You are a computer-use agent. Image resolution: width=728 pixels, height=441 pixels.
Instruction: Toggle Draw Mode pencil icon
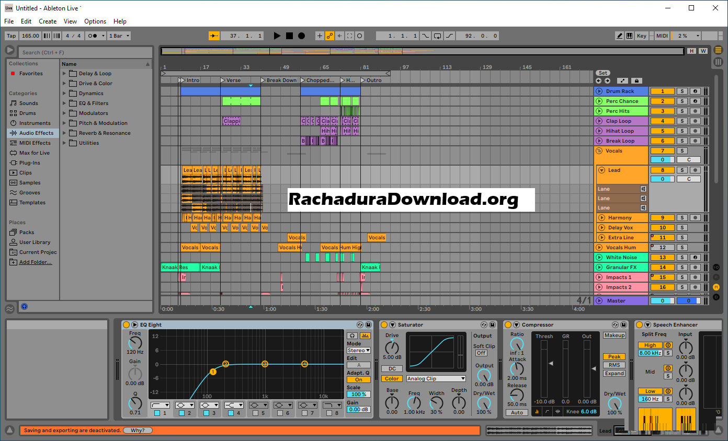click(x=620, y=36)
